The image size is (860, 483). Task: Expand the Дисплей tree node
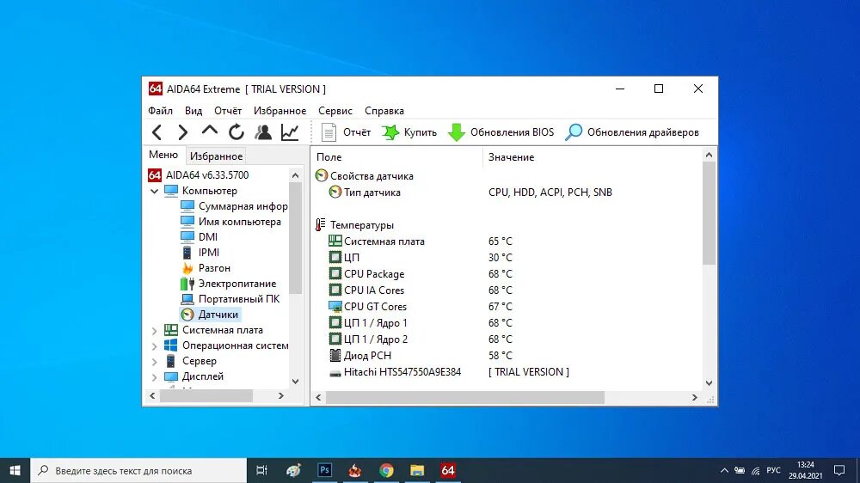click(x=154, y=376)
